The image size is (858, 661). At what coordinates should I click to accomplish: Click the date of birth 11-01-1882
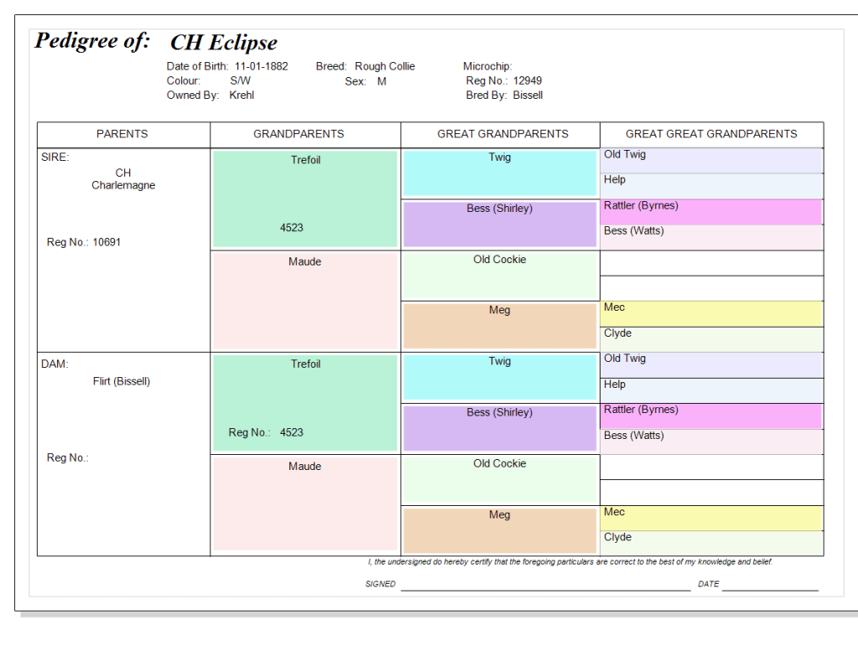coord(261,66)
